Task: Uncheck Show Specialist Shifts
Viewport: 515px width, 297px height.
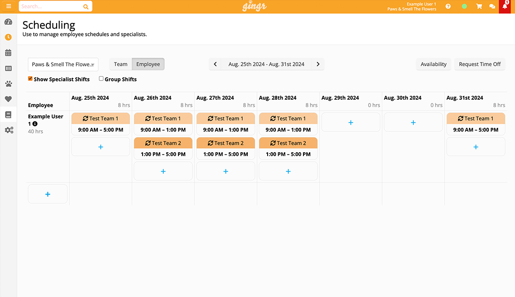Action: coord(30,79)
